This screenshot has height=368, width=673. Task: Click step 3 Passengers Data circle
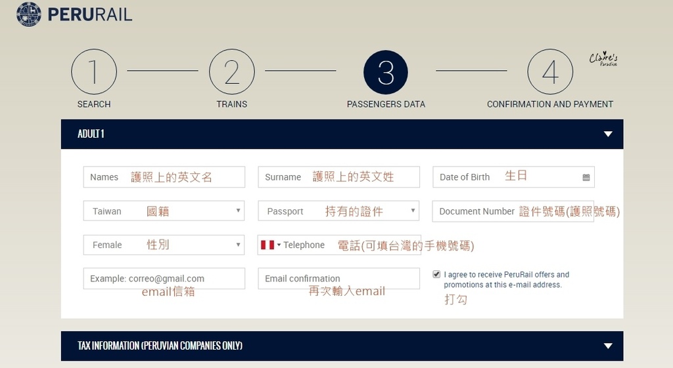pyautogui.click(x=386, y=72)
